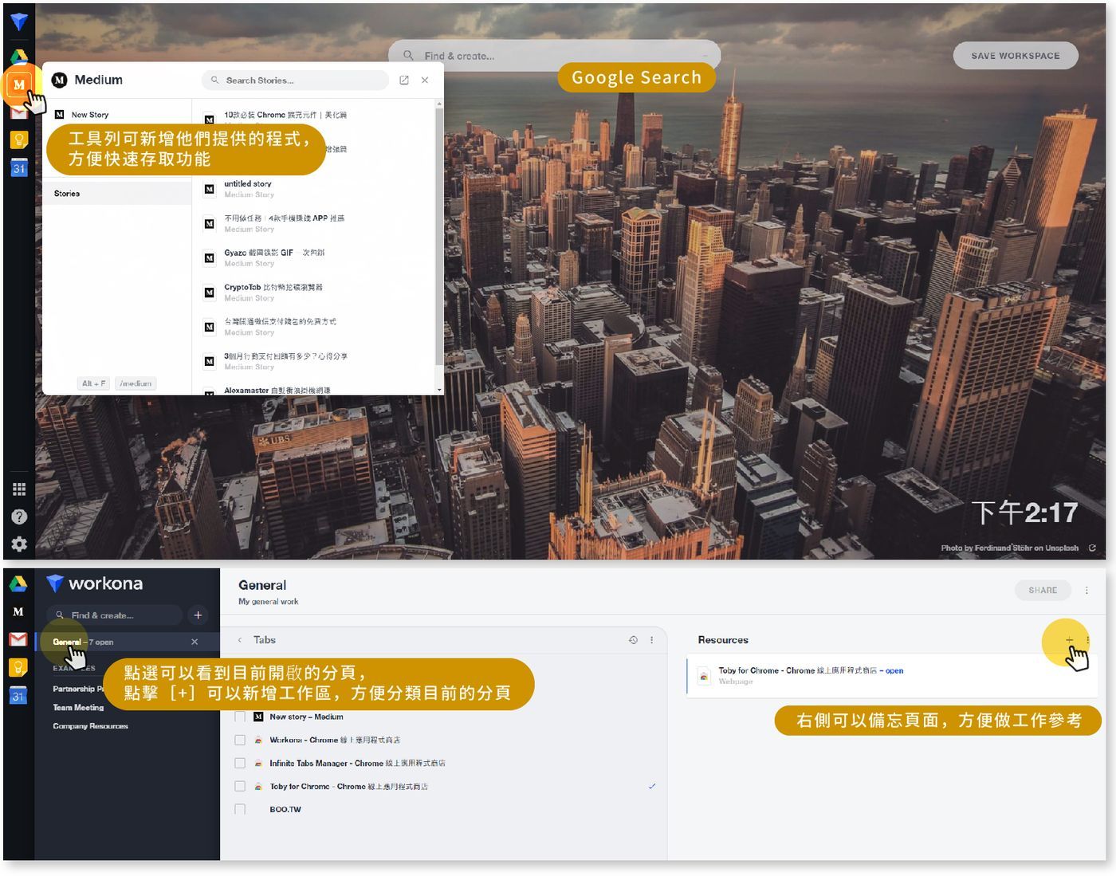Viewport: 1116px width, 876px height.
Task: Click the 'My general work' description
Action: coord(268,602)
